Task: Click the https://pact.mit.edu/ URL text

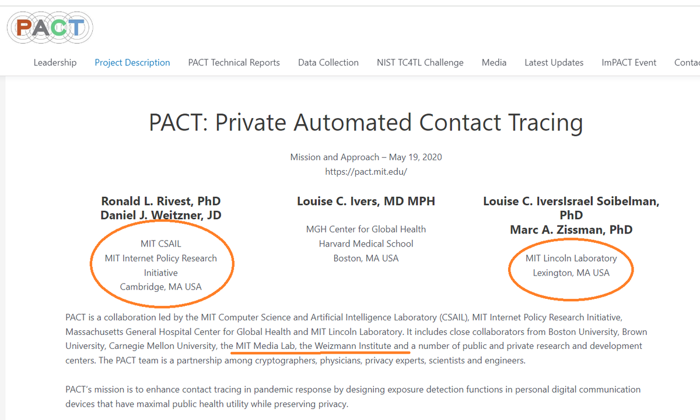Action: point(366,171)
